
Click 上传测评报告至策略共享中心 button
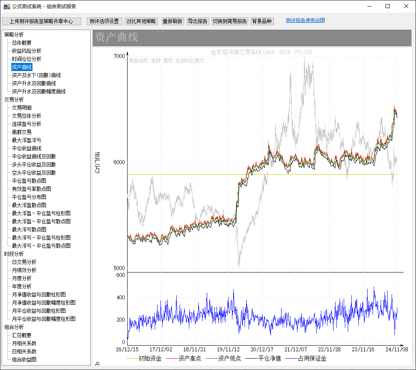[41, 22]
